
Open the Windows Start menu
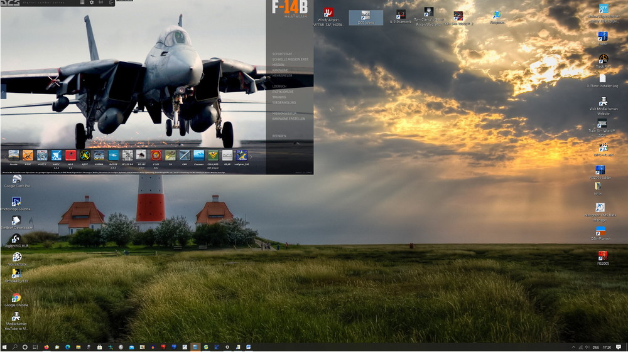[4, 347]
